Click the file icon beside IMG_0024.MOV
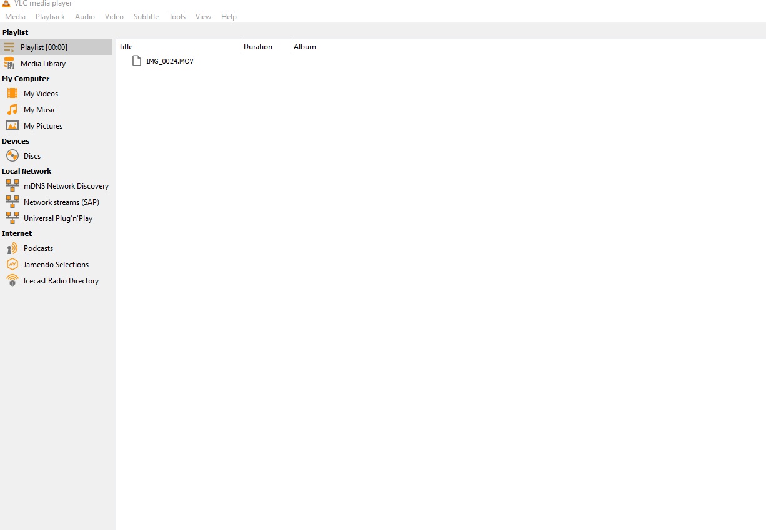 (137, 61)
